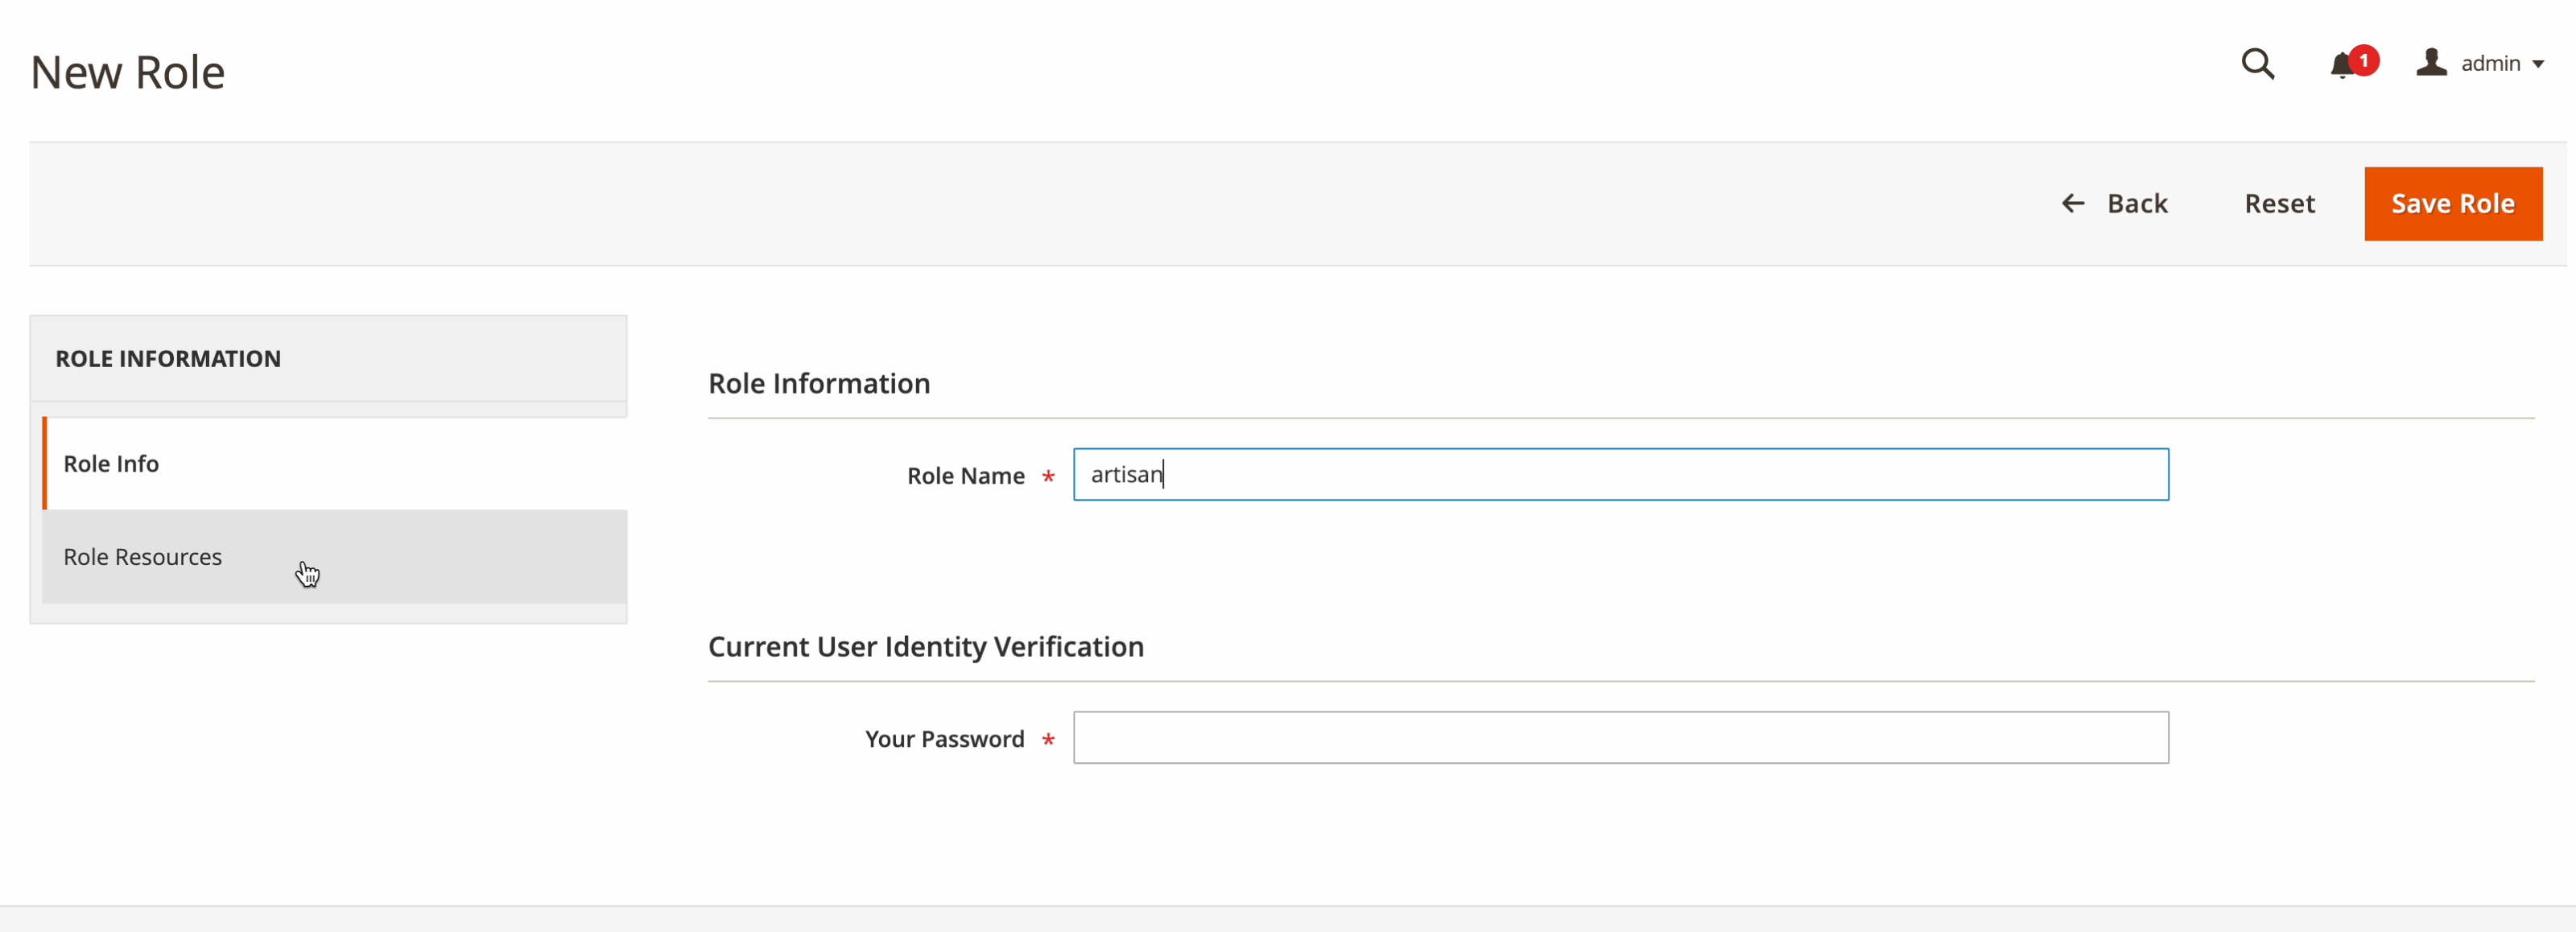Switch to the Role Resources tab
Image resolution: width=2576 pixels, height=932 pixels.
click(143, 557)
